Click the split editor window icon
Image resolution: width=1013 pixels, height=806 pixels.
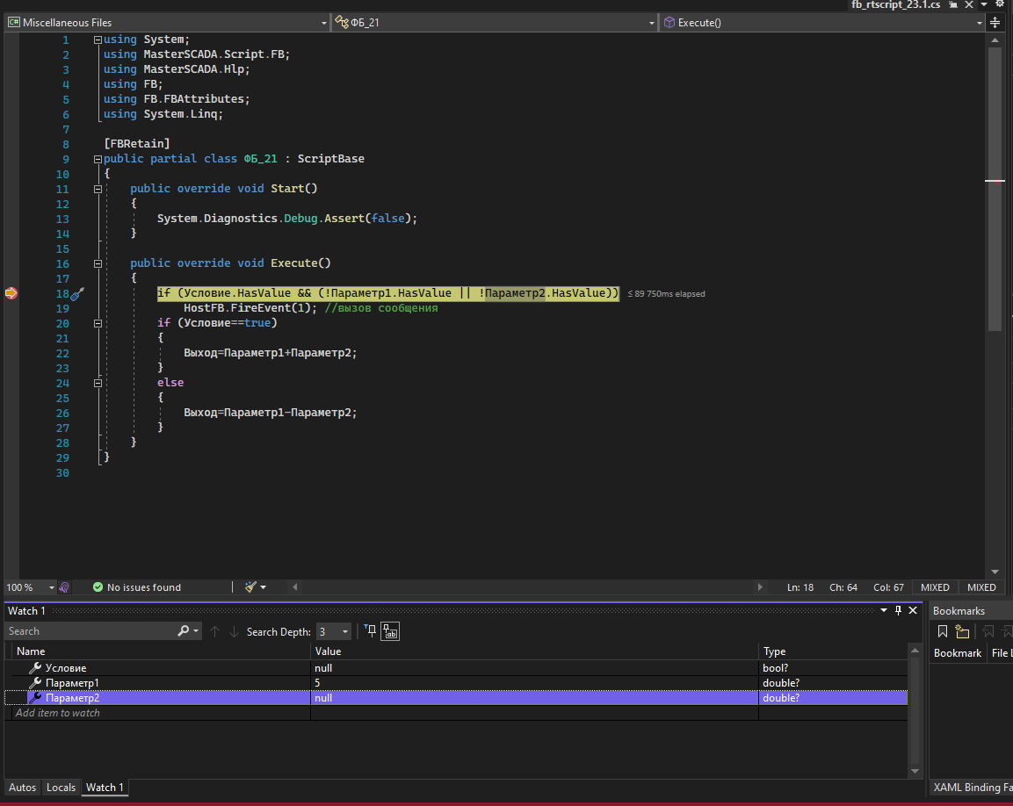click(x=995, y=23)
